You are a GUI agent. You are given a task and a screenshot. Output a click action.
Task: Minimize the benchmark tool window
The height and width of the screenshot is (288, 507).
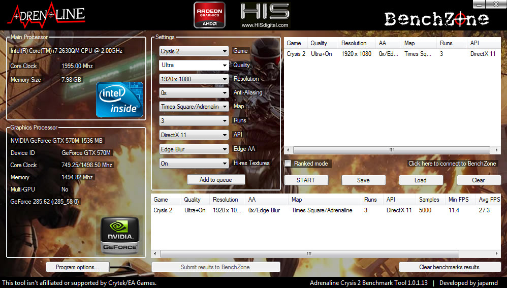click(x=480, y=4)
